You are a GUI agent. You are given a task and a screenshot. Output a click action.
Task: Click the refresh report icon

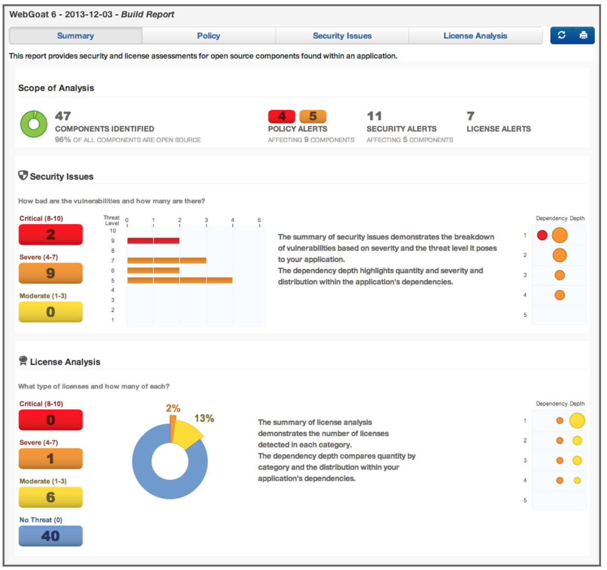561,35
